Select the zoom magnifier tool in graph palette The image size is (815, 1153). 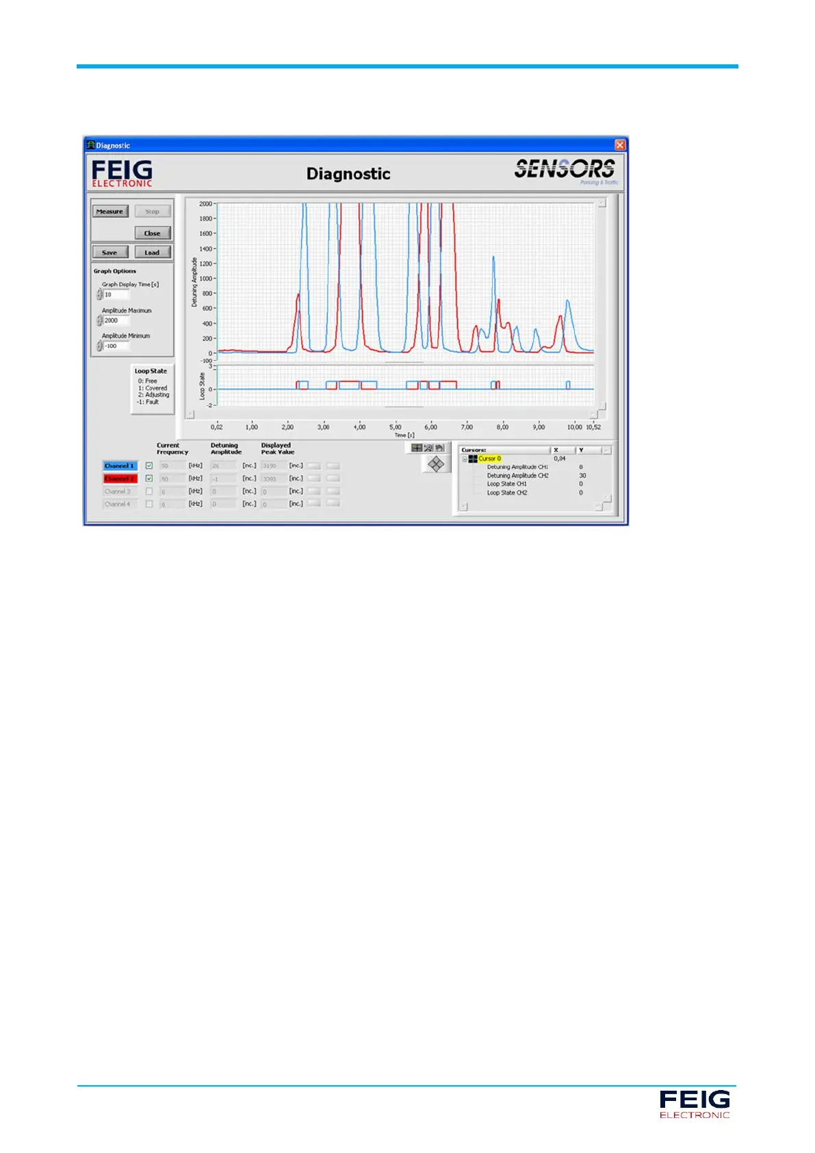coord(428,448)
